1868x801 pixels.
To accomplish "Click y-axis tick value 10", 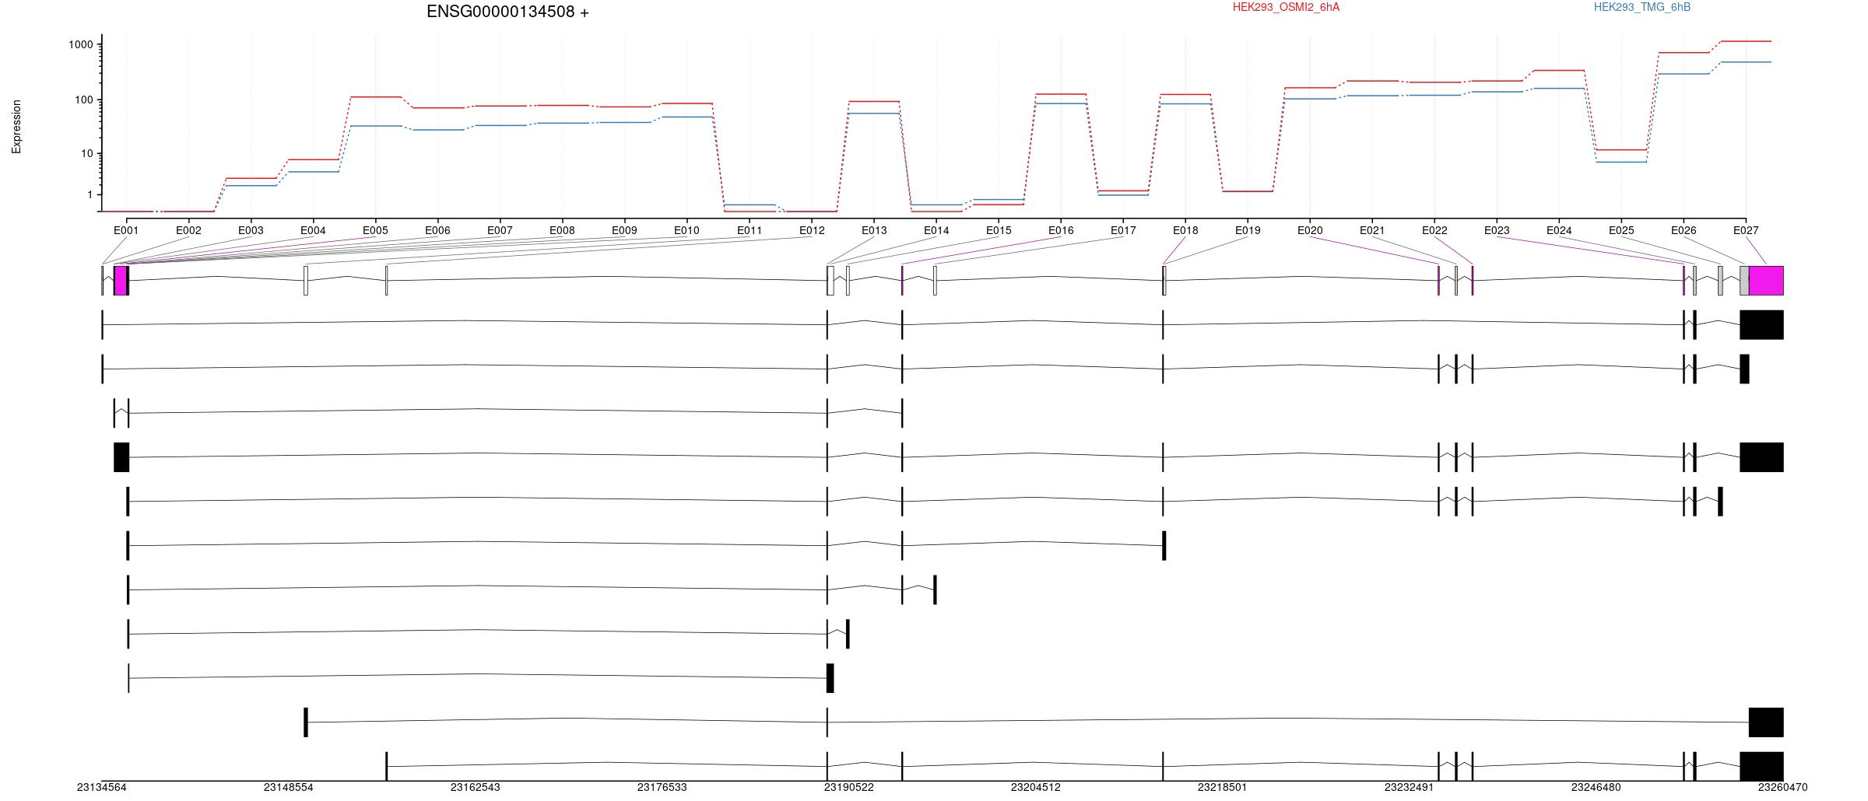I will (x=87, y=153).
